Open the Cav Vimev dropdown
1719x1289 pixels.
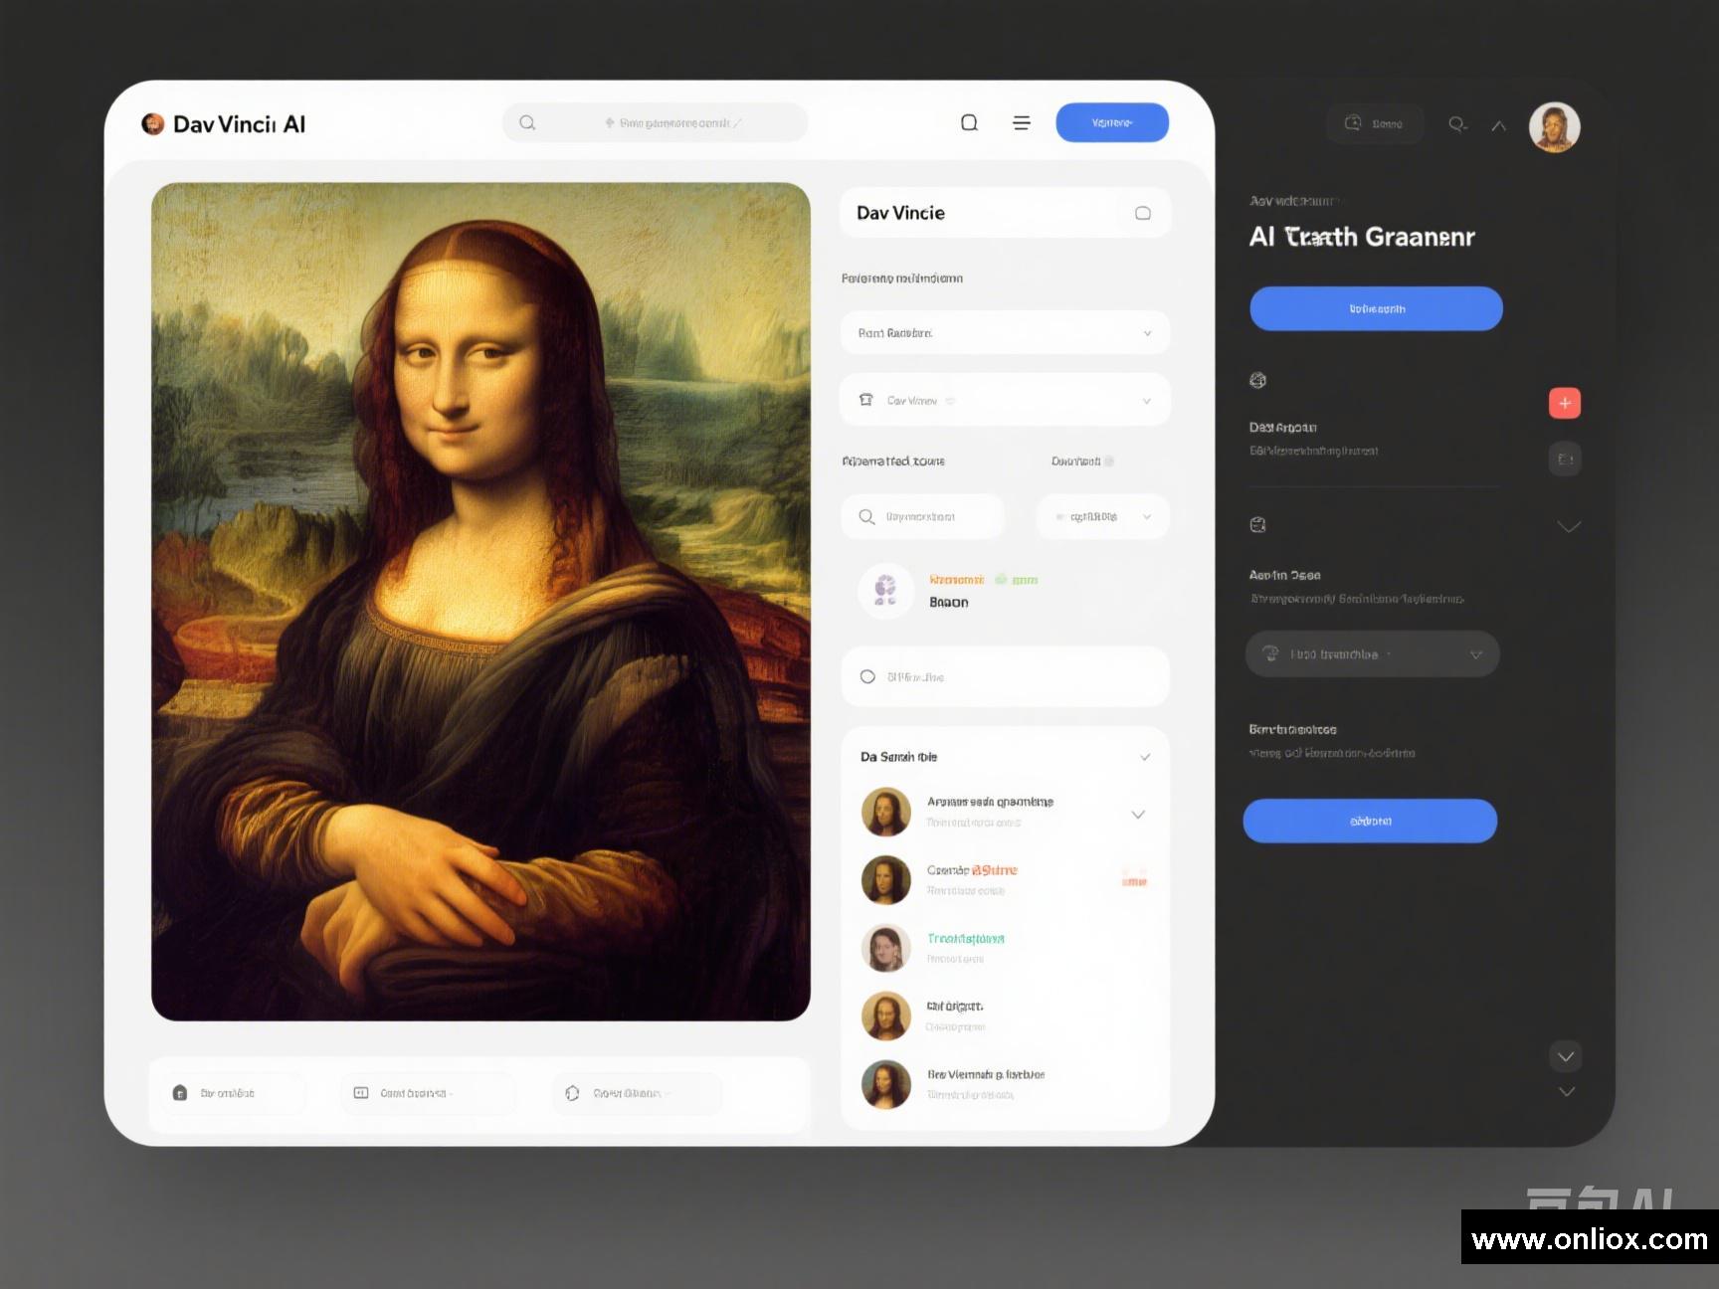click(1005, 400)
